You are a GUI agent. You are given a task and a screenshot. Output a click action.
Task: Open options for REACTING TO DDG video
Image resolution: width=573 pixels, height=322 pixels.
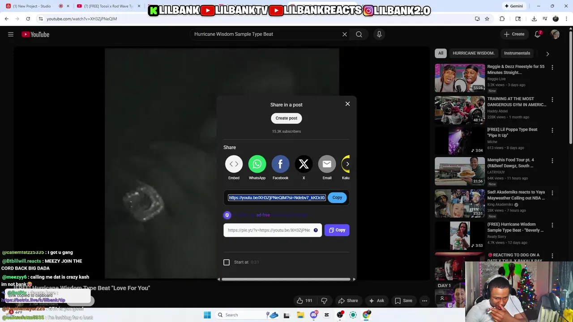[x=552, y=256]
